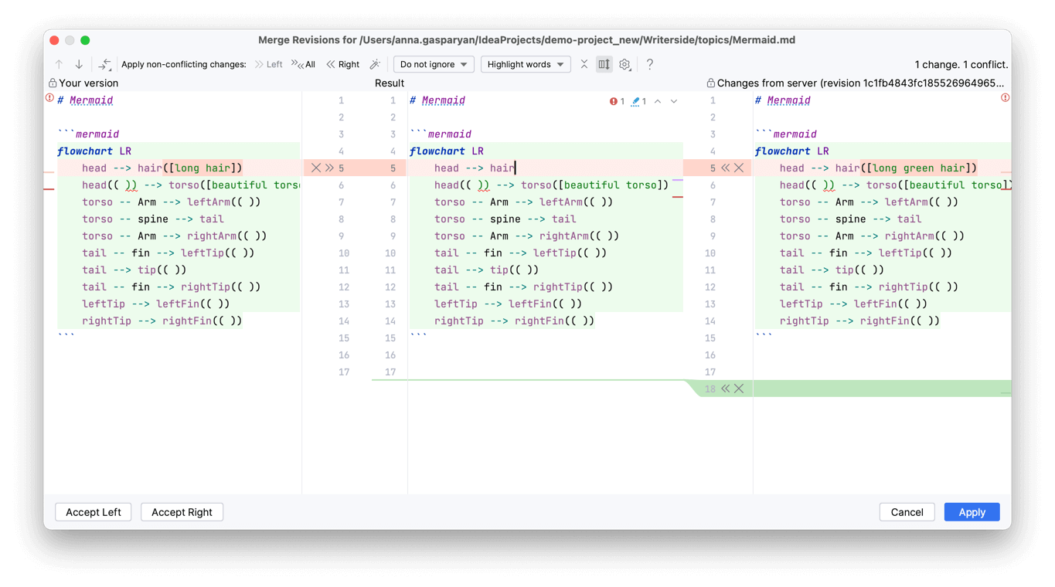Screen dimensions: 1055x587
Task: Click Result gutter line number 17
Action: coord(390,372)
